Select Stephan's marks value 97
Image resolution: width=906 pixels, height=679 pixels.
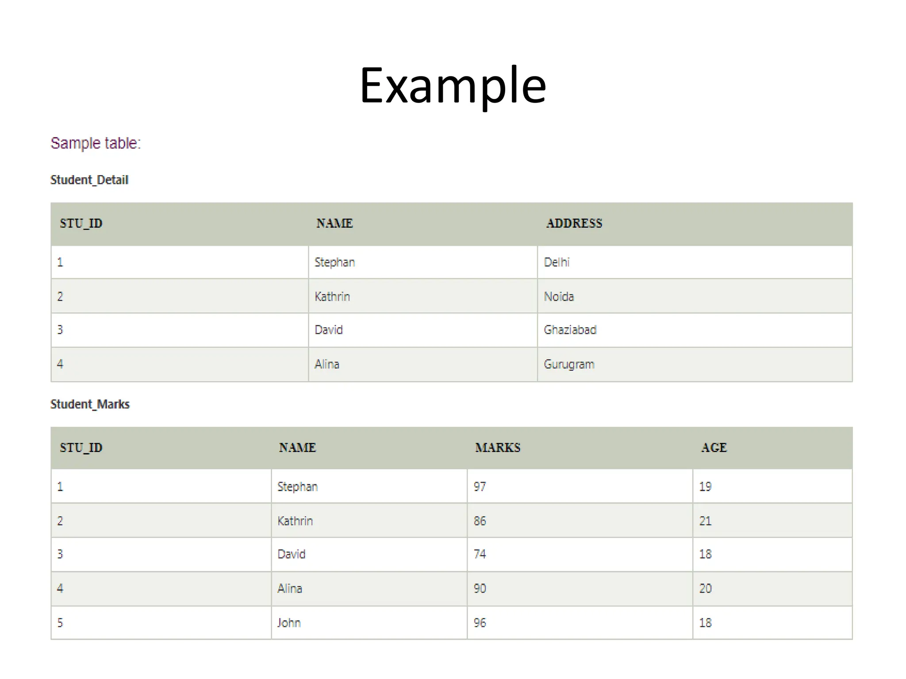point(480,487)
